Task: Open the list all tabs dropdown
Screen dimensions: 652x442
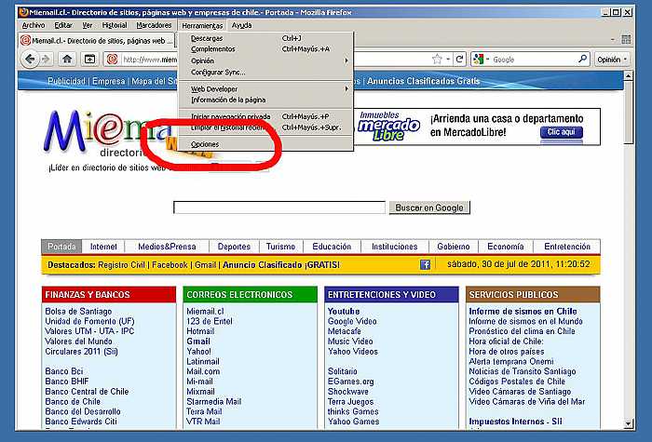Action: (x=613, y=40)
